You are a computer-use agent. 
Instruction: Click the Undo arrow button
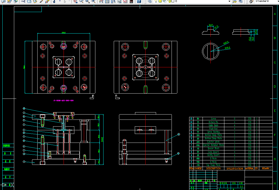pyautogui.click(x=54, y=1)
